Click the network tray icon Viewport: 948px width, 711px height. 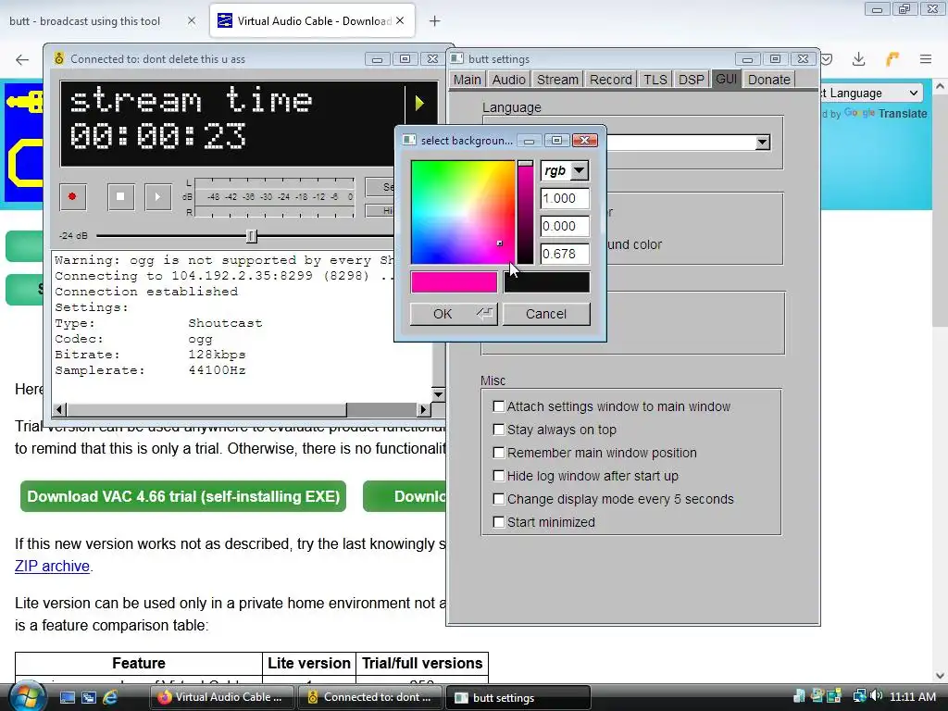coord(858,696)
